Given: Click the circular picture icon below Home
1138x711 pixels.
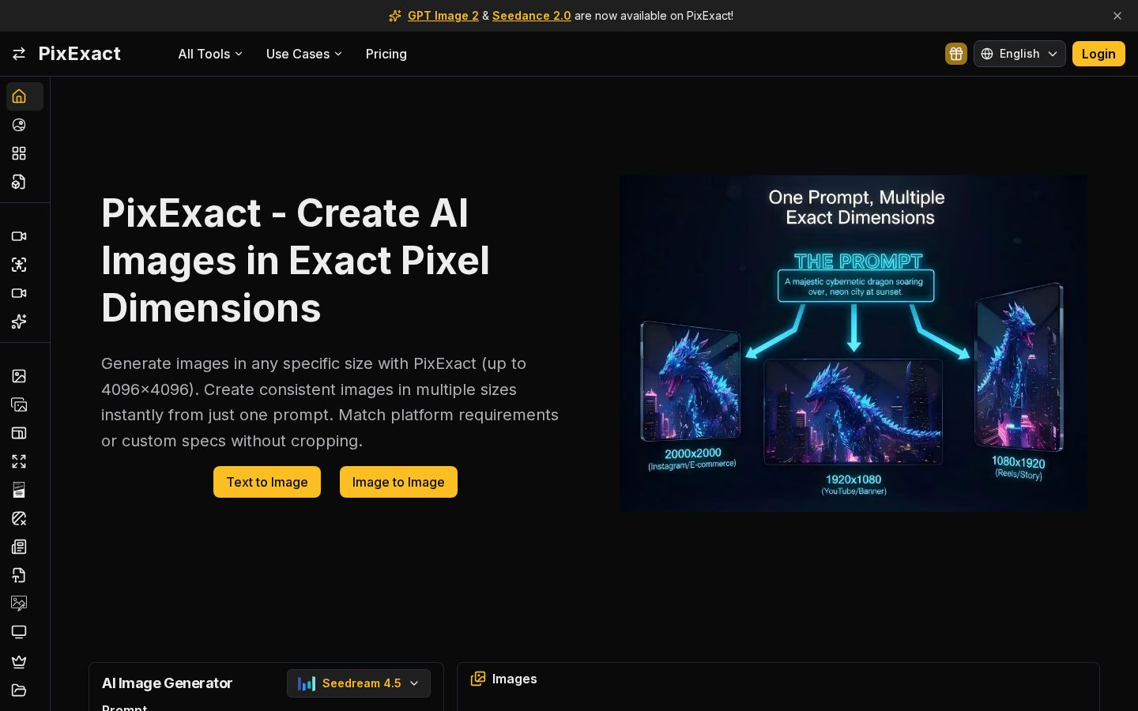Looking at the screenshot, I should click(19, 125).
